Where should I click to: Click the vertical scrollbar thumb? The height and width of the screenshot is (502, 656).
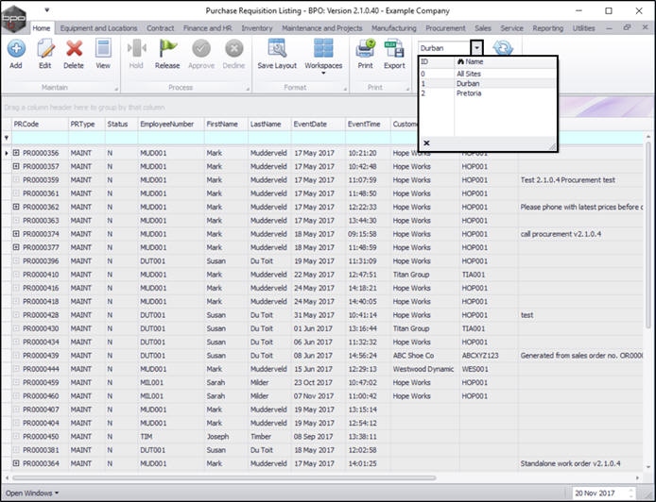coord(647,234)
